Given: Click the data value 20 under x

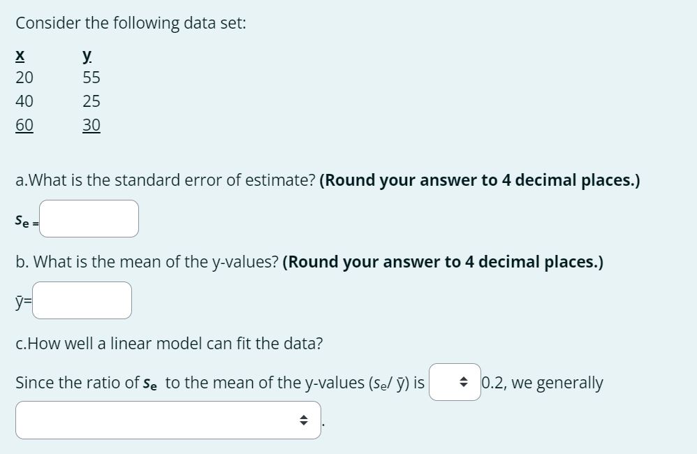Looking at the screenshot, I should 24,78.
